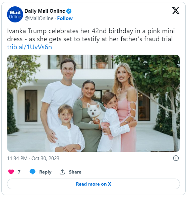Click the like count number 7
Image resolution: width=188 pixels, height=197 pixels.
click(x=19, y=172)
